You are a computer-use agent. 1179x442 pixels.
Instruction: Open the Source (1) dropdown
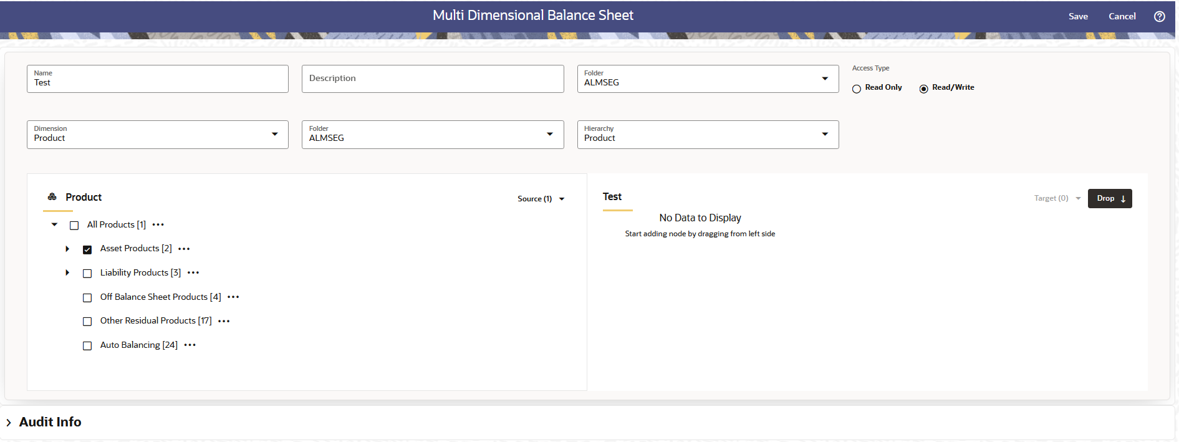click(x=541, y=199)
